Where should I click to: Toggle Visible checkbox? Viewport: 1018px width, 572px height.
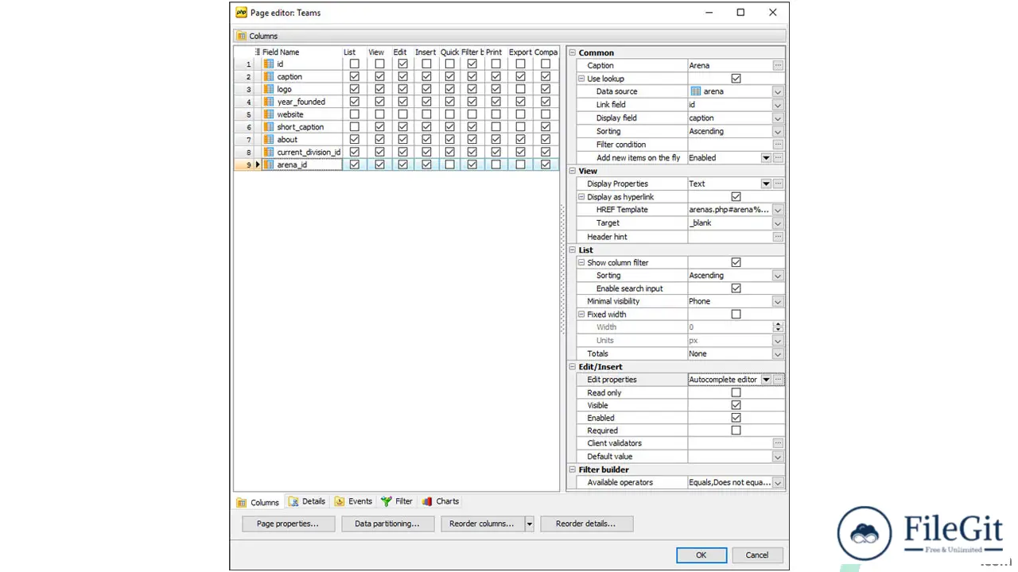pyautogui.click(x=736, y=405)
